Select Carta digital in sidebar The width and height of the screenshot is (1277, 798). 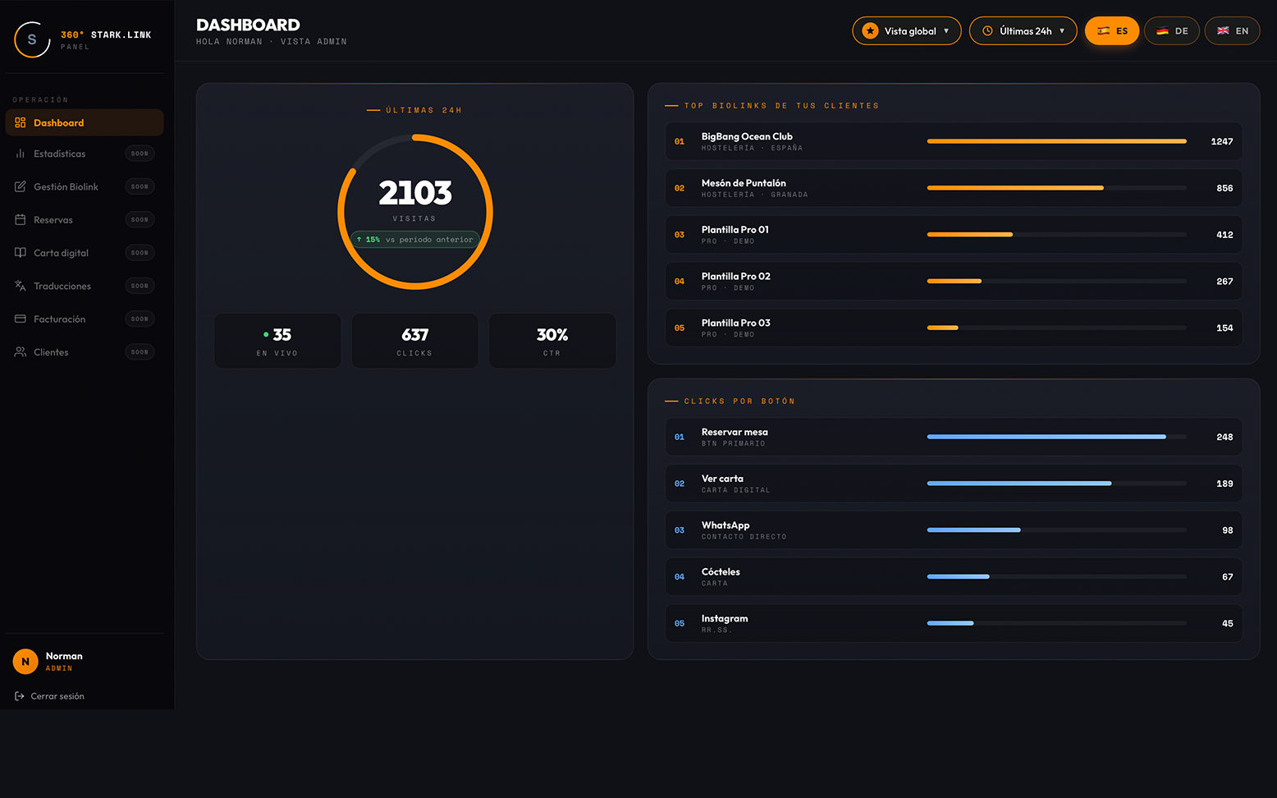coord(85,253)
